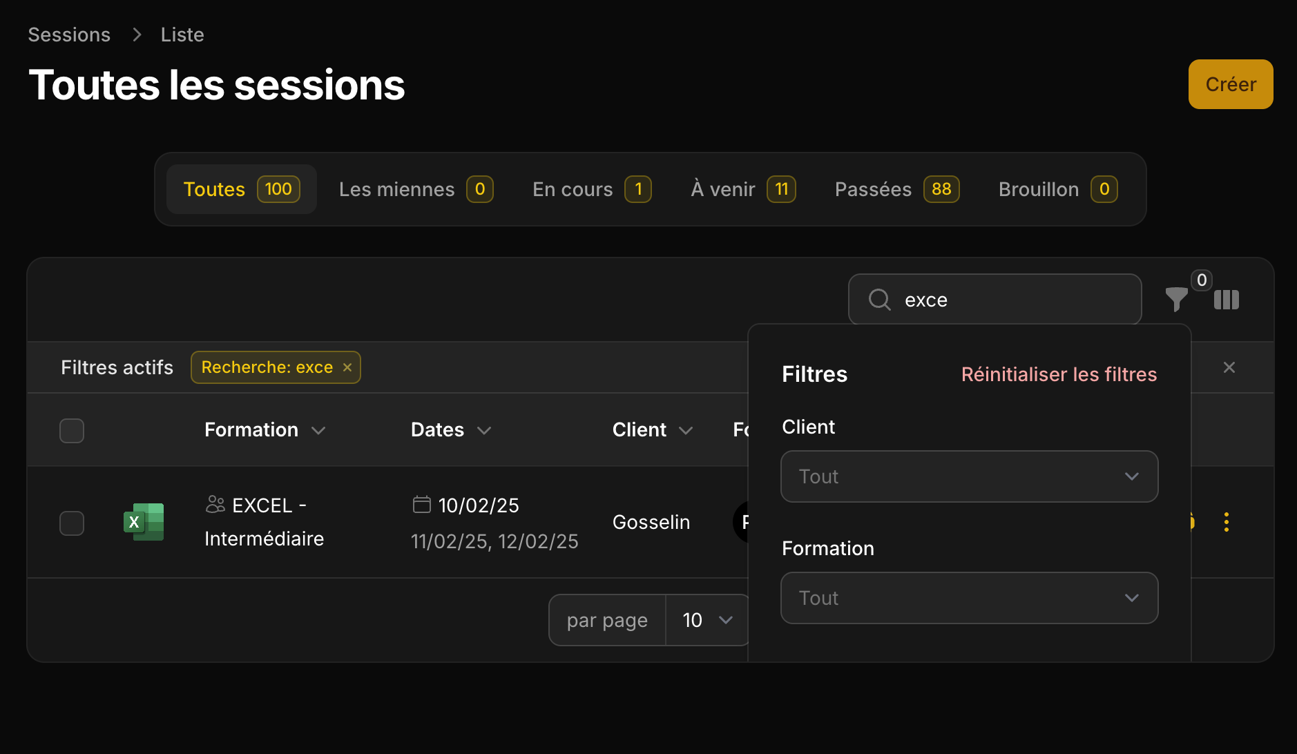The height and width of the screenshot is (754, 1297).
Task: Click Réinitialiser les filtres link
Action: tap(1059, 374)
